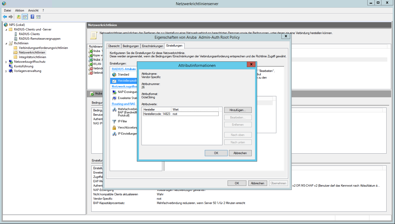Click the up-one-level folder toolbar icon

click(18, 17)
